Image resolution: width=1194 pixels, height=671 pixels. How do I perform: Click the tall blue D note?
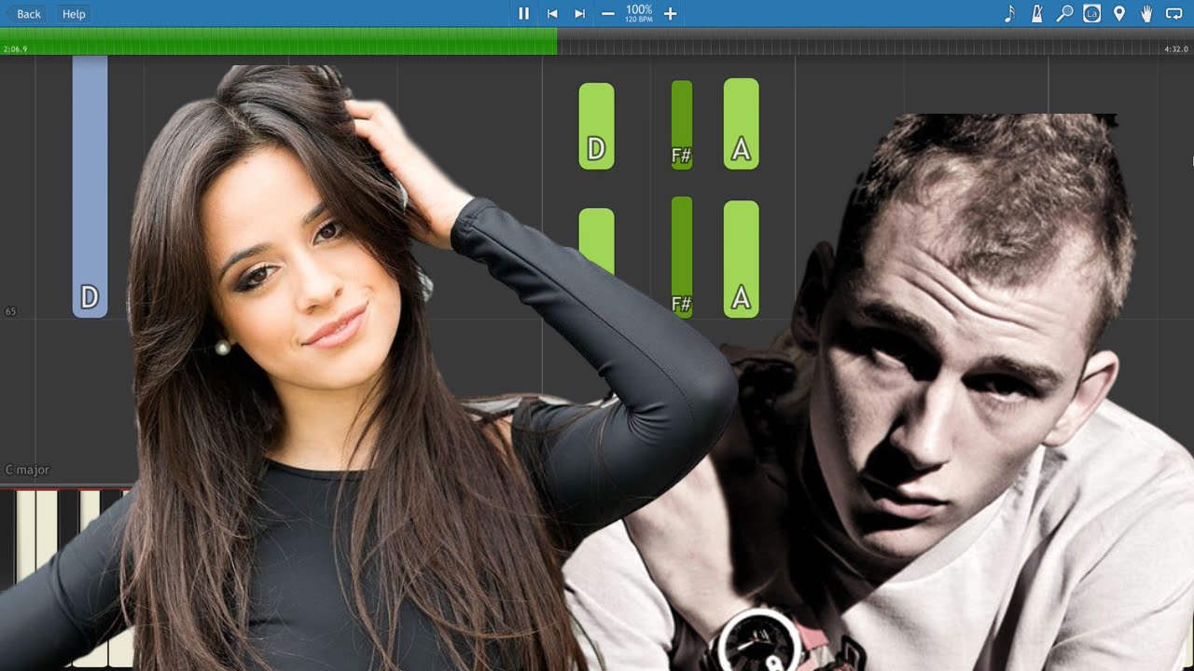click(90, 186)
